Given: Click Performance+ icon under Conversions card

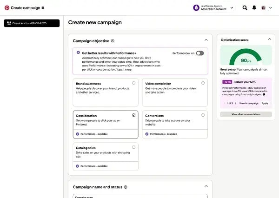Looking at the screenshot, I should coord(147,134).
